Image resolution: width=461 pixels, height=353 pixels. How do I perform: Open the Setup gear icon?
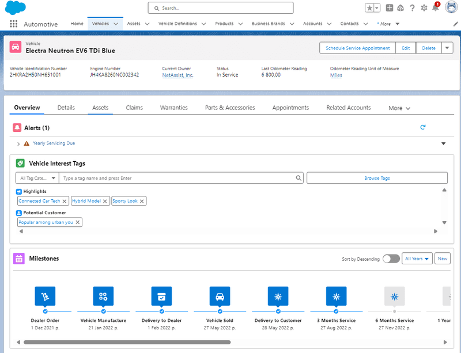[x=424, y=8]
